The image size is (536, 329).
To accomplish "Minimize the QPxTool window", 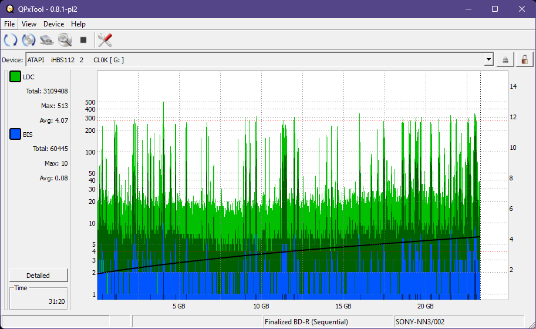I will (468, 9).
